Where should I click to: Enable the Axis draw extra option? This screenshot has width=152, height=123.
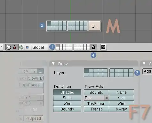121,98
